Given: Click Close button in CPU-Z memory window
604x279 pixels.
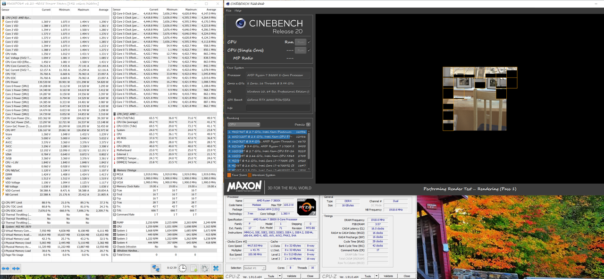Looking at the screenshot, I should pos(406,276).
